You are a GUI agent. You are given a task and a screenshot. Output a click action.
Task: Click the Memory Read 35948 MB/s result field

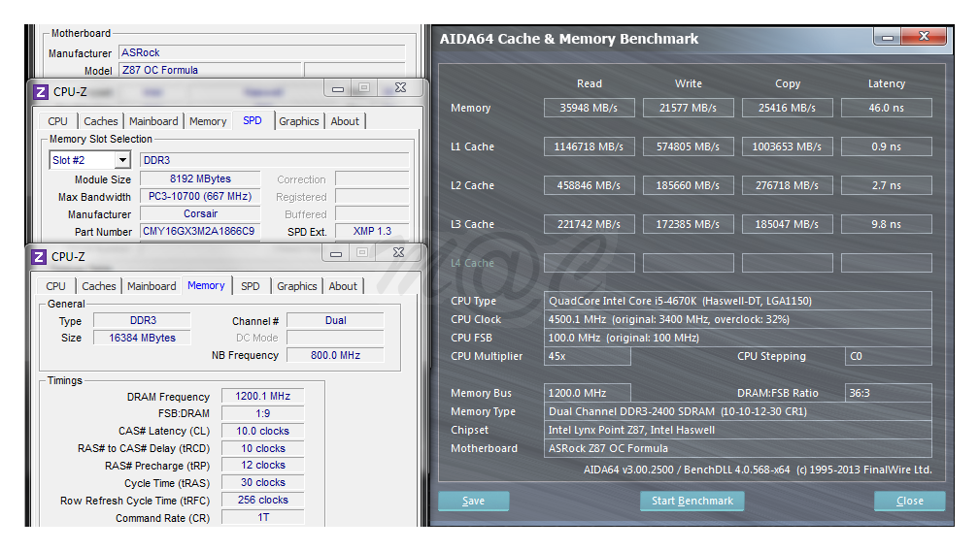point(589,108)
